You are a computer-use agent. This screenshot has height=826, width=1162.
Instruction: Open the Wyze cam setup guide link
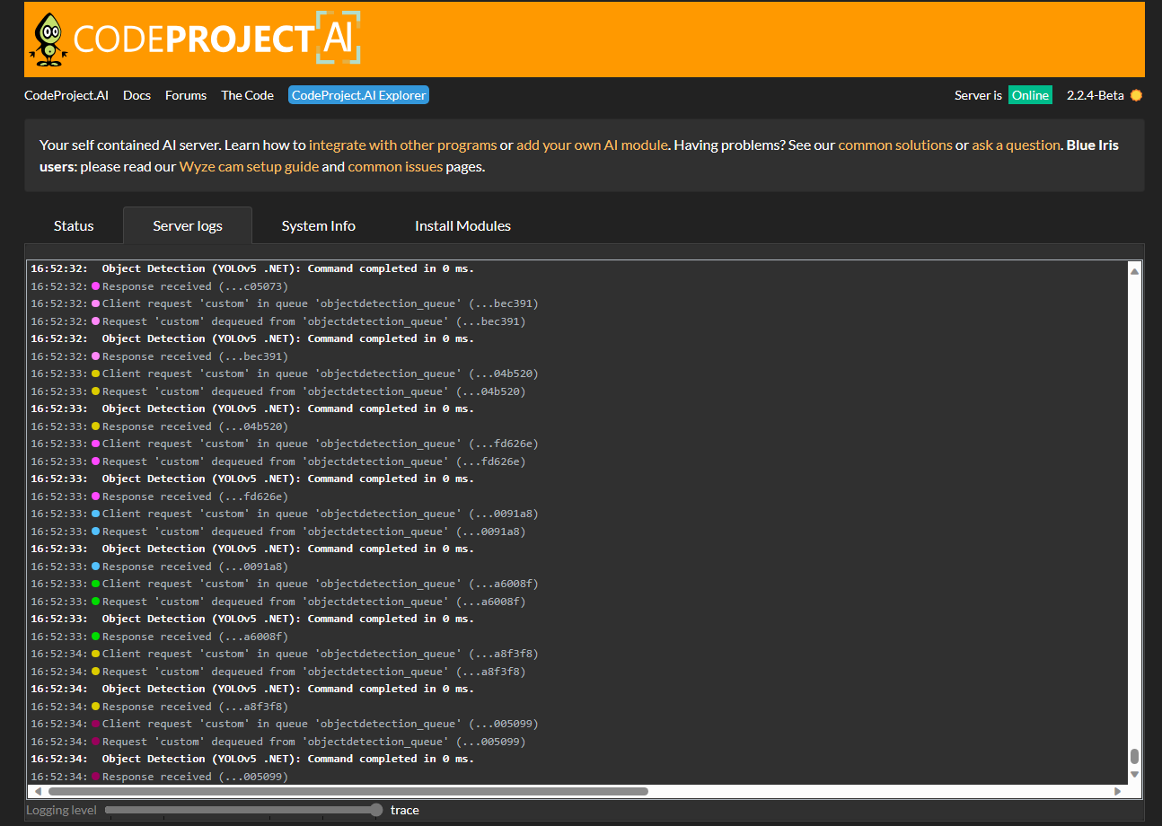249,166
